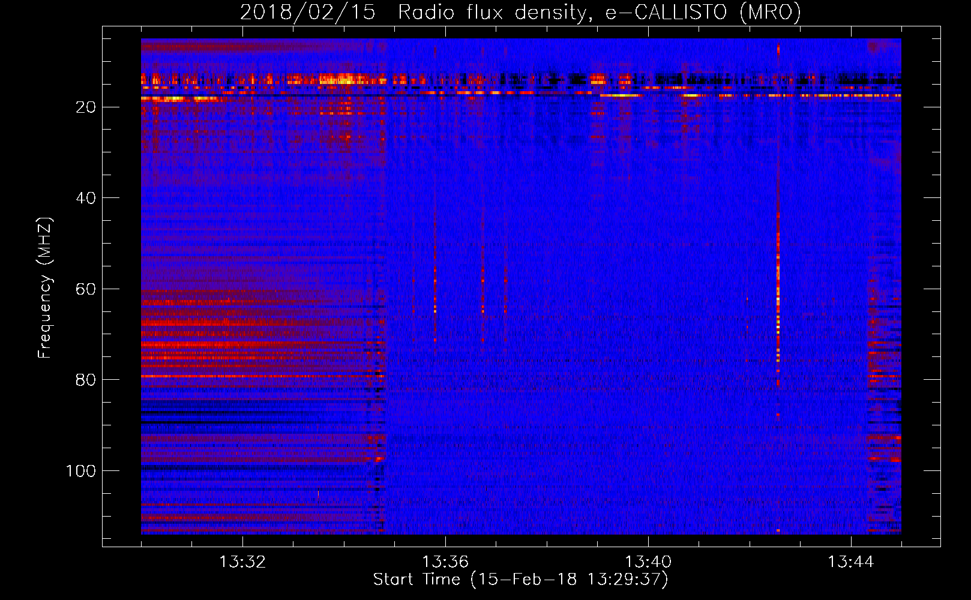Click the '80' frequency tick label
The width and height of the screenshot is (971, 600).
coord(86,380)
